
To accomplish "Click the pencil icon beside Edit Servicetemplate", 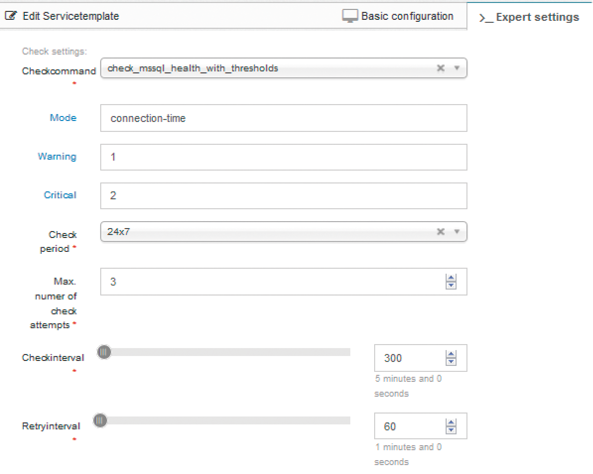I will point(11,15).
